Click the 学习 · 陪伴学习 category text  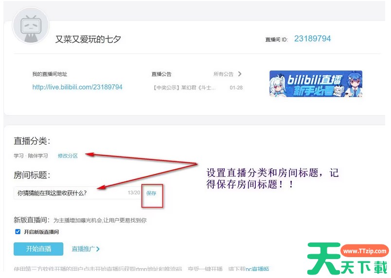(x=31, y=156)
